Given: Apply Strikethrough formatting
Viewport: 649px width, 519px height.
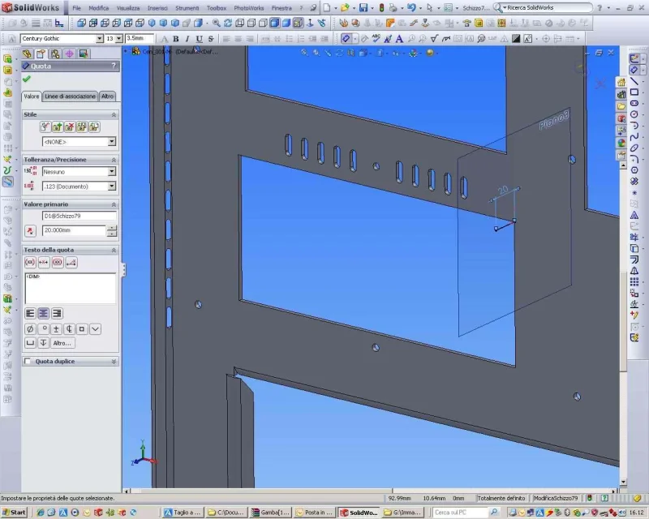Looking at the screenshot, I should tap(211, 39).
